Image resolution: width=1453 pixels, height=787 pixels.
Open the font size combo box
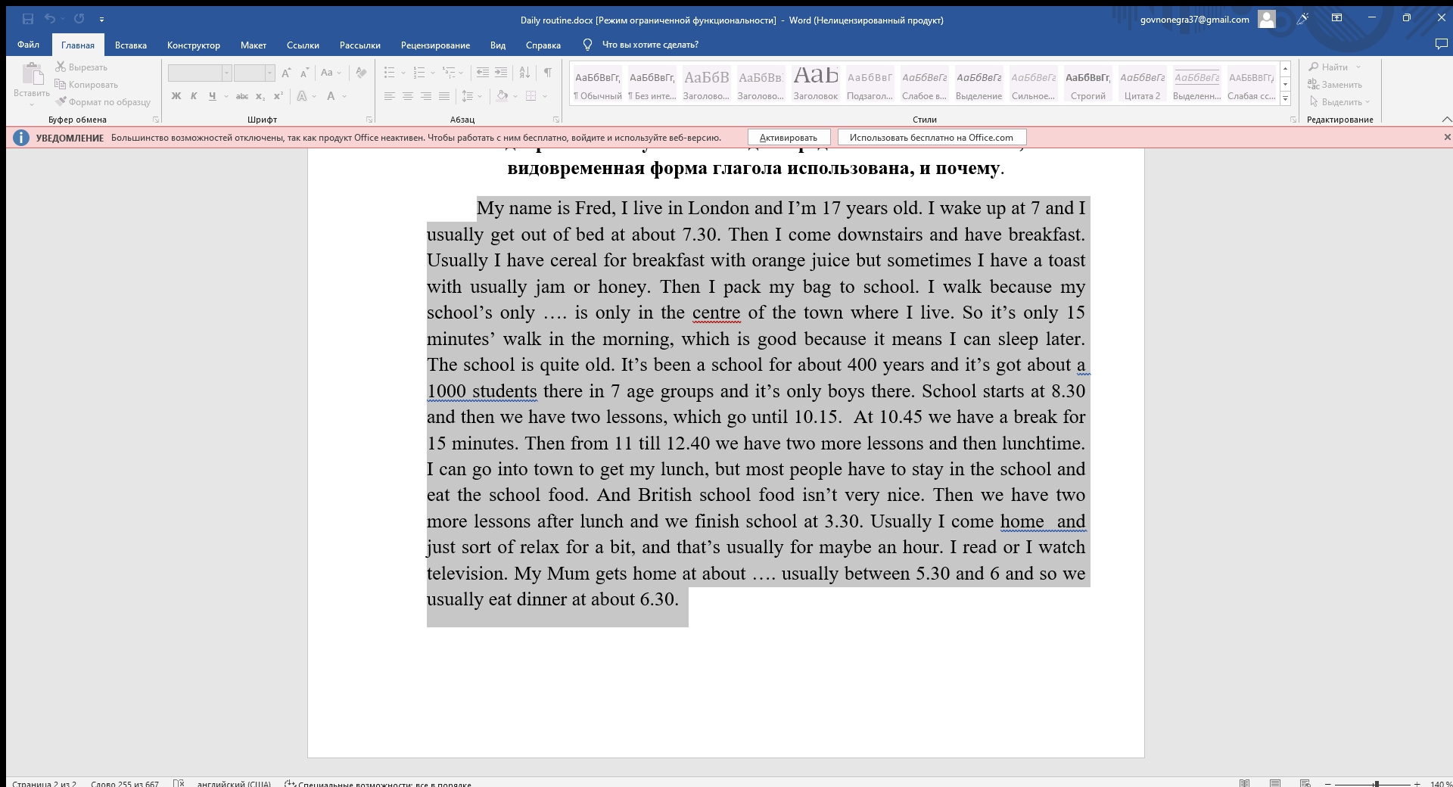pos(254,73)
